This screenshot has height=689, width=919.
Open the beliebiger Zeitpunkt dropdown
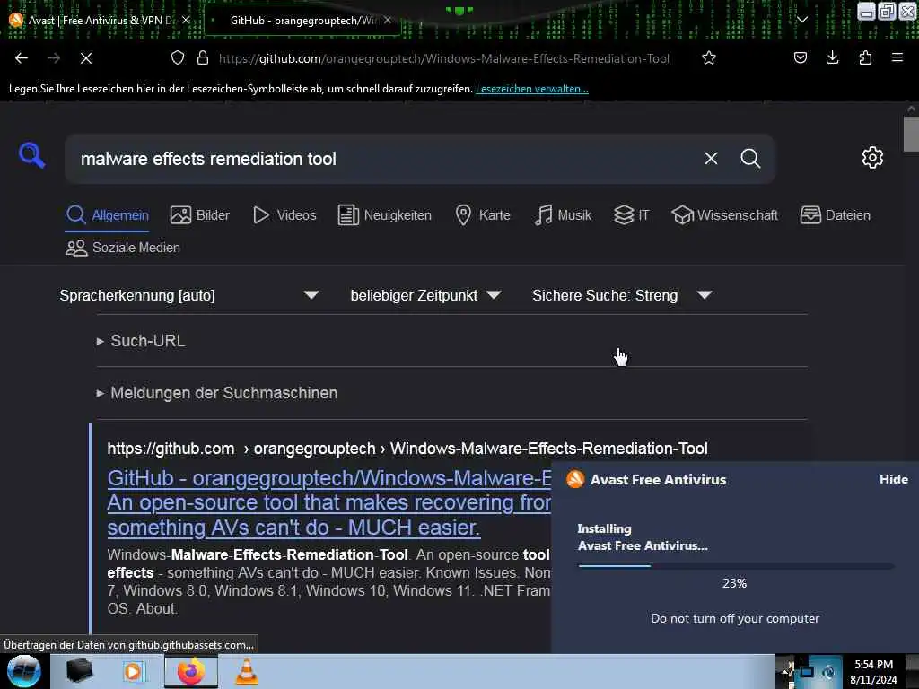425,295
